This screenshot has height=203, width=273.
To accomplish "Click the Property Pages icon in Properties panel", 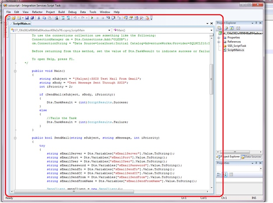I will 231,175.
